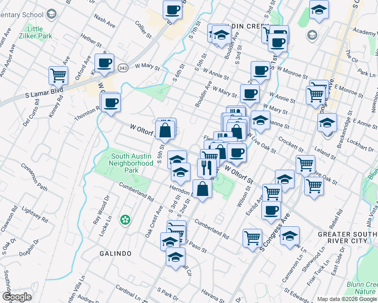The width and height of the screenshot is (378, 303).
Task: Click the coffee marker near Thornton Rd
Action: pyautogui.click(x=111, y=104)
